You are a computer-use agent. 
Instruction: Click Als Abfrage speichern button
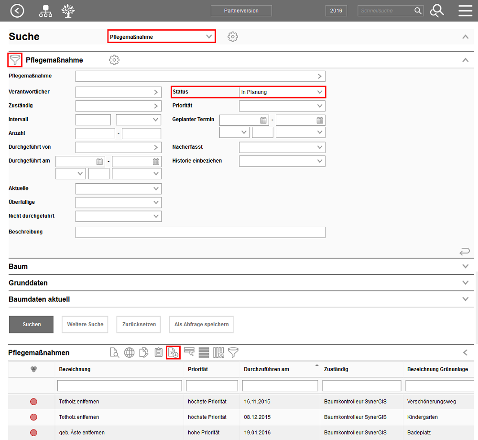click(x=201, y=324)
